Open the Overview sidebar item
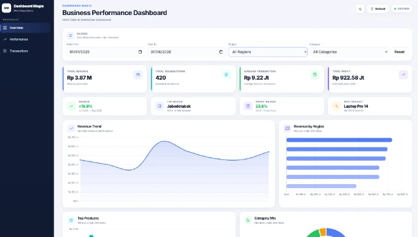This screenshot has height=237, width=418. (25, 27)
